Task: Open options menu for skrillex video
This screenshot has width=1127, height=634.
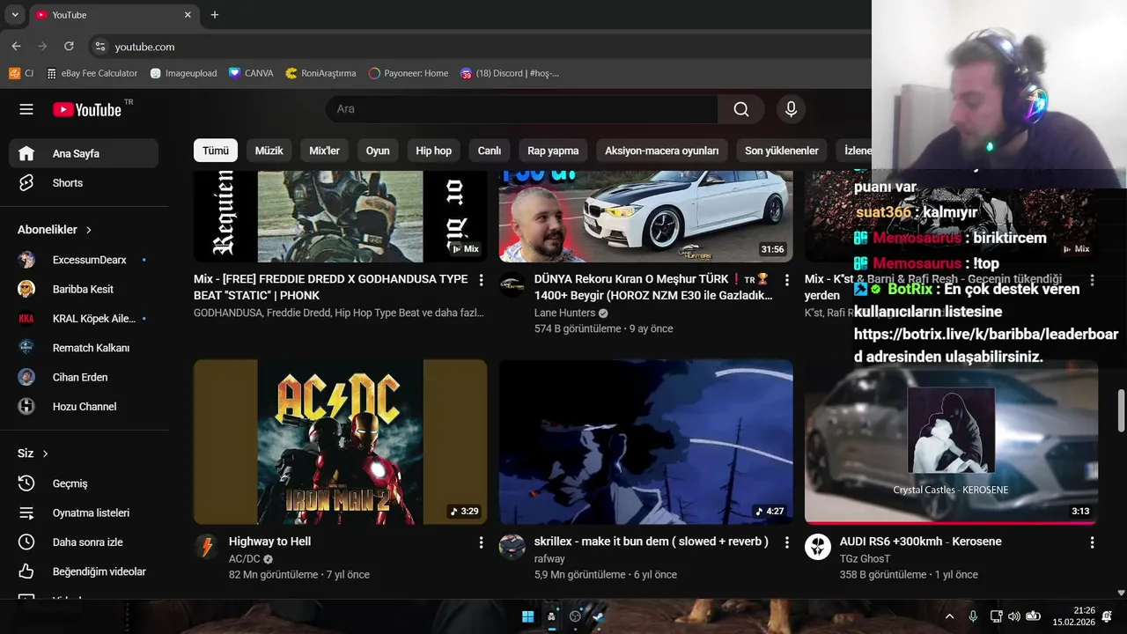Action: click(786, 542)
